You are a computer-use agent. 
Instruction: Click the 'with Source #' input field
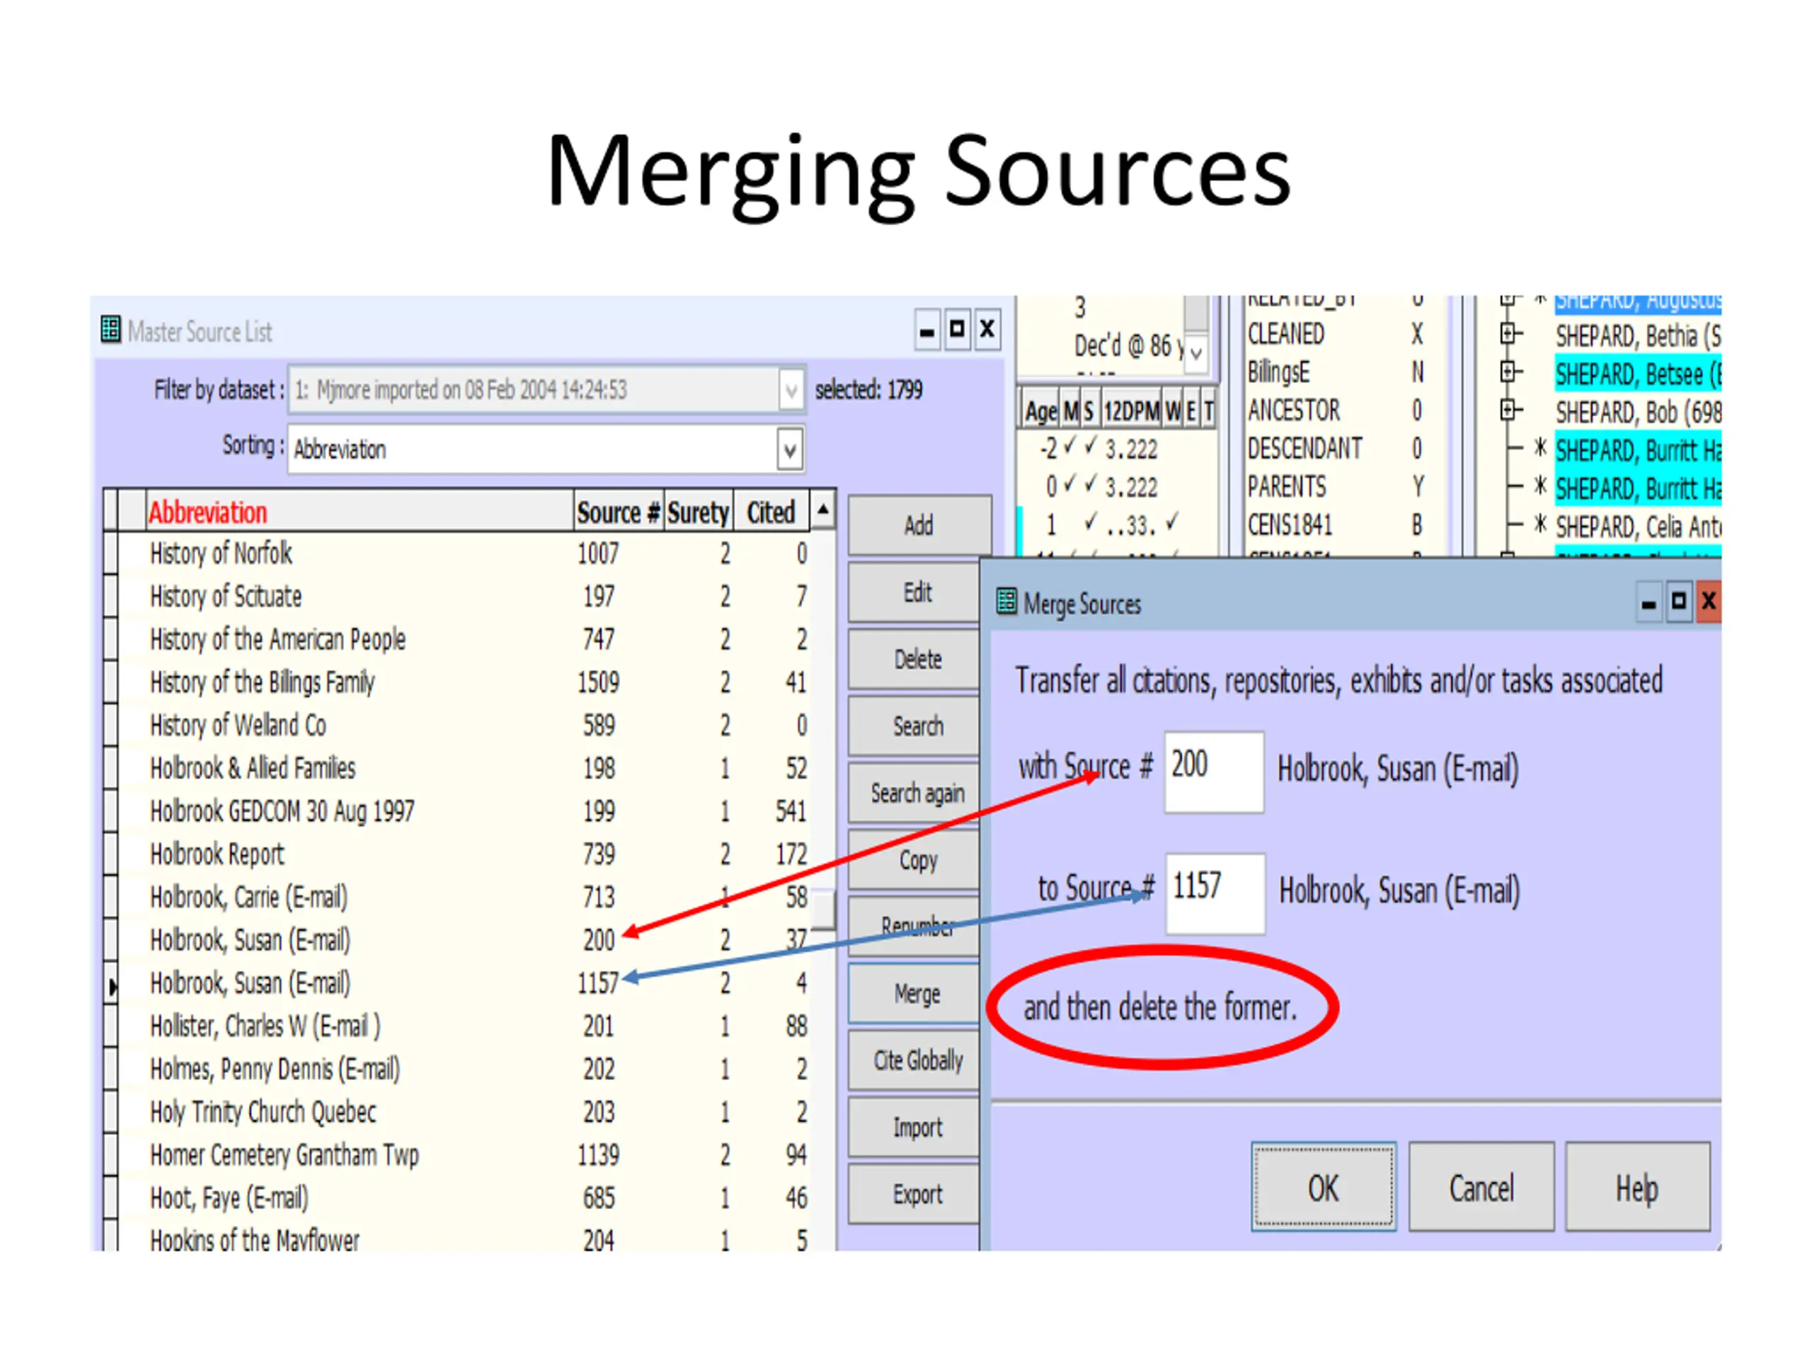[1214, 772]
